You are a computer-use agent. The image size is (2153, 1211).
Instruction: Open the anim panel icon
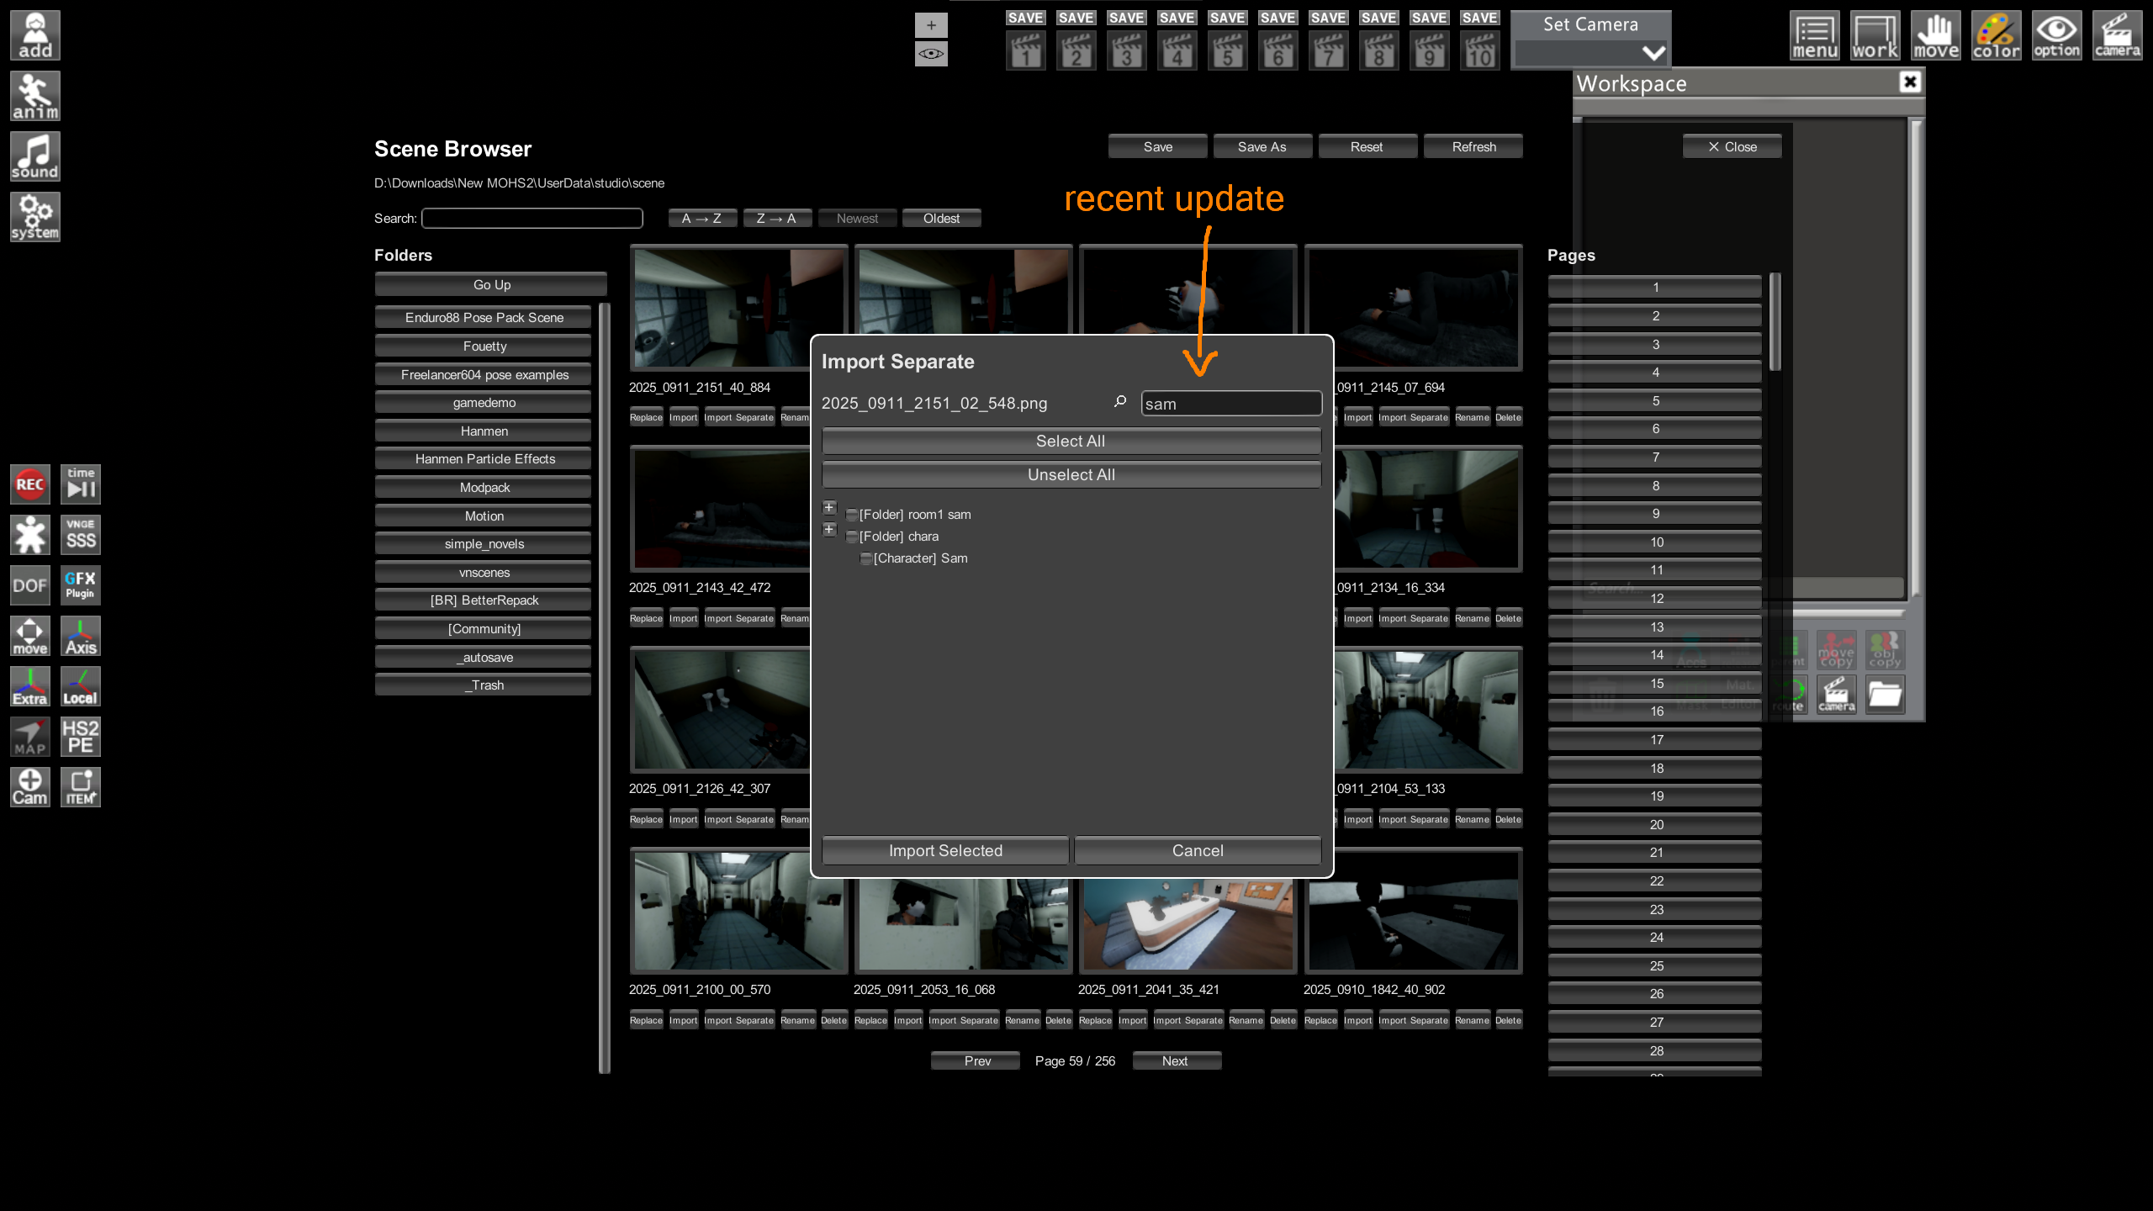[x=34, y=96]
